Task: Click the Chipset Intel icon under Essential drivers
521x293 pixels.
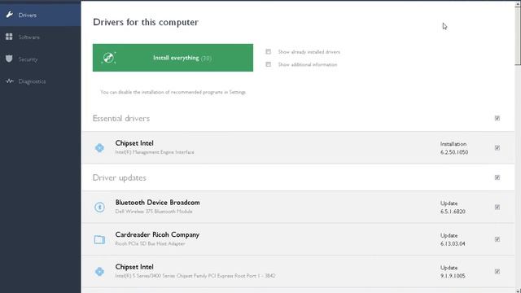Action: (x=99, y=148)
